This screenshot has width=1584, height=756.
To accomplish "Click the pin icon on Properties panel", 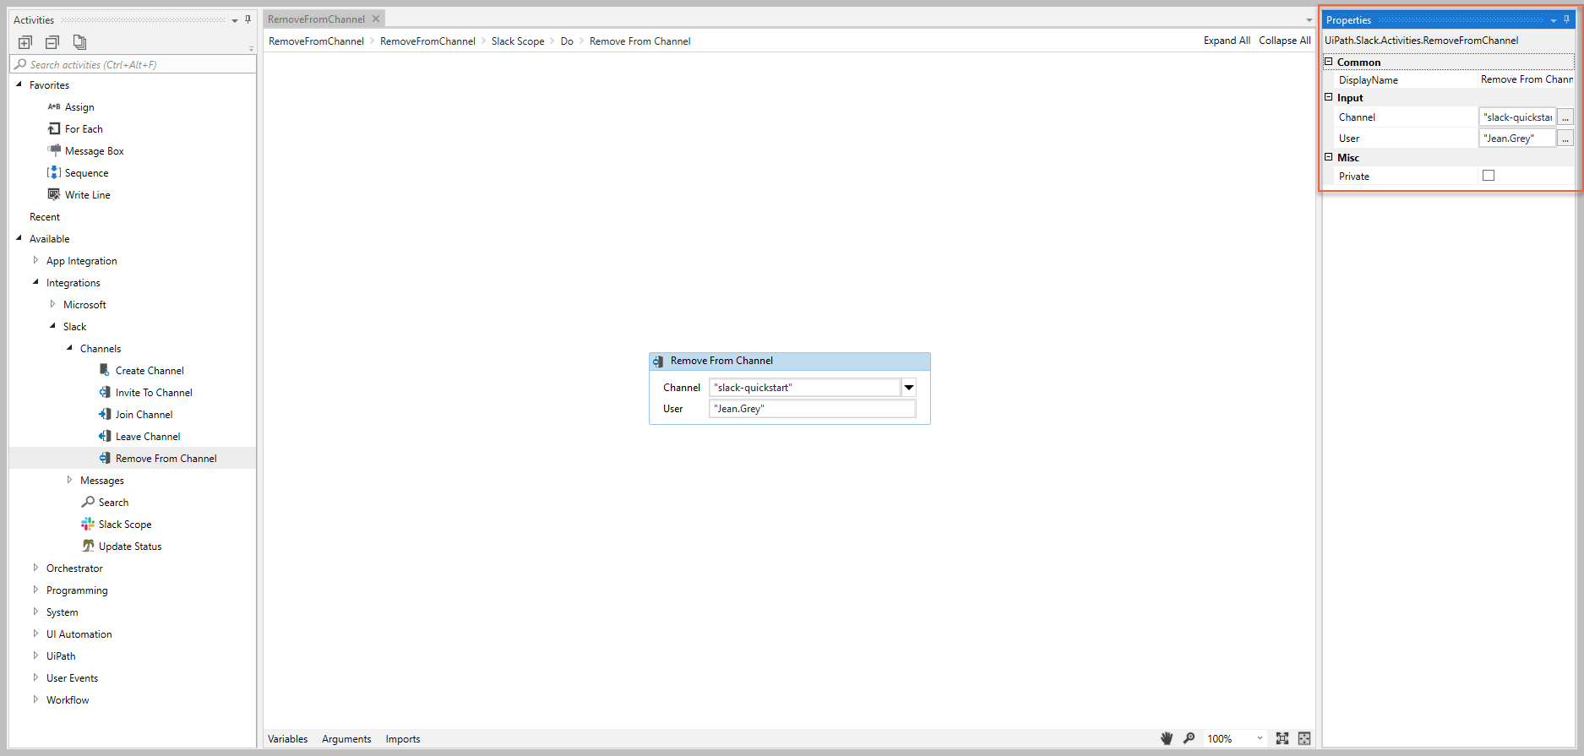I will click(1566, 19).
